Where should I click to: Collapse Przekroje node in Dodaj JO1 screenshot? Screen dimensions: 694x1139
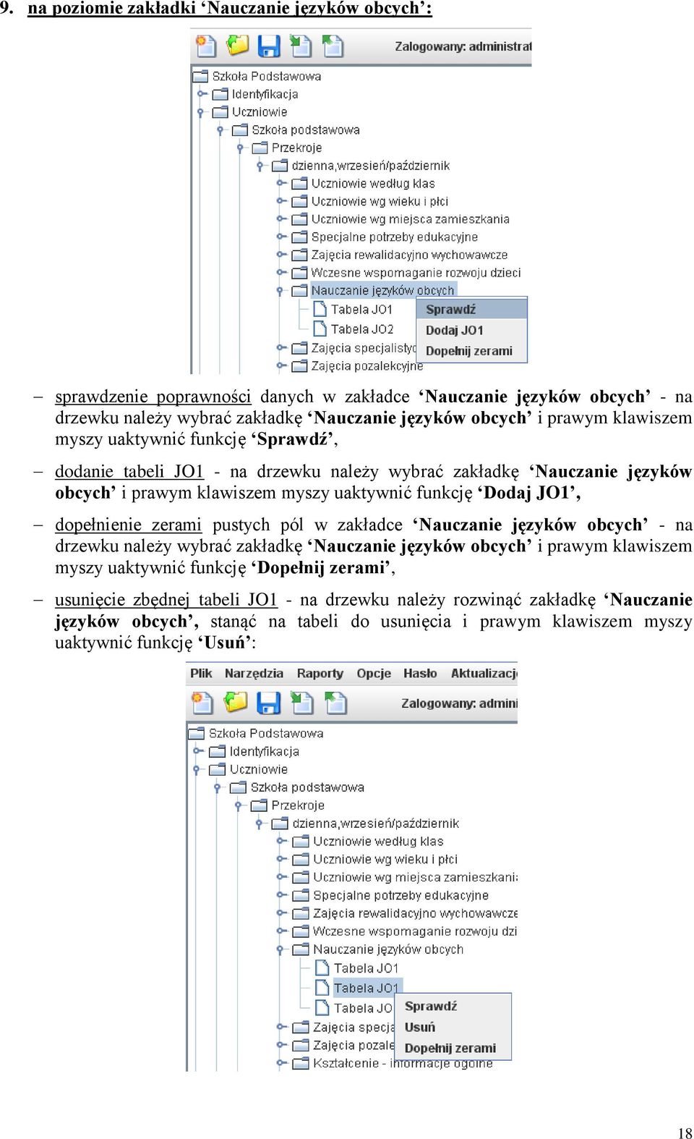(240, 148)
